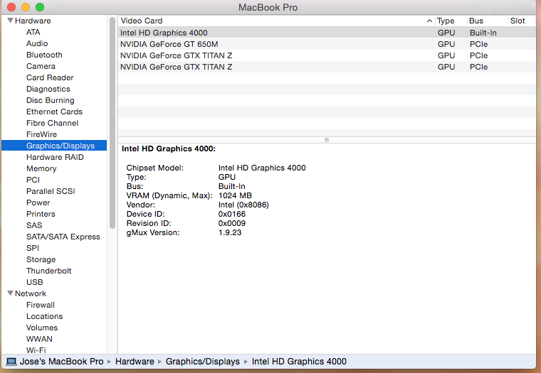Image resolution: width=541 pixels, height=373 pixels.
Task: Click the gMux Version value 1.9.23
Action: coord(230,232)
